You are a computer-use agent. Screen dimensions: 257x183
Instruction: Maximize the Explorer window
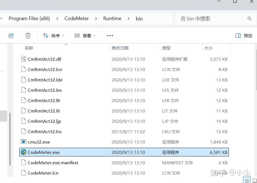235,1
